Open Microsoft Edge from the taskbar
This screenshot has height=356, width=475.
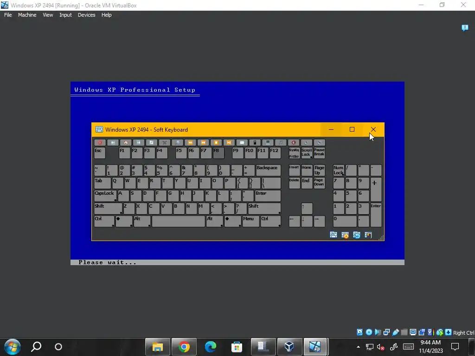tap(210, 347)
